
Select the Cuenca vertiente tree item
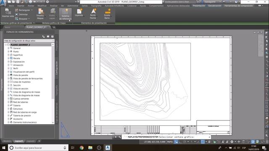pyautogui.click(x=21, y=99)
